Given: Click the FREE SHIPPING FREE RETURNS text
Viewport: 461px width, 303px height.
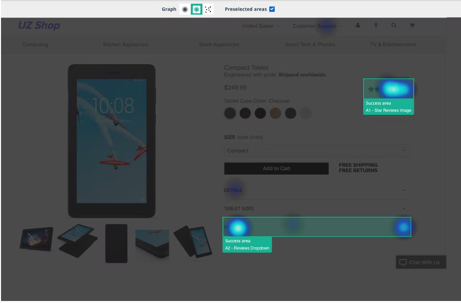Looking at the screenshot, I should click(x=358, y=168).
